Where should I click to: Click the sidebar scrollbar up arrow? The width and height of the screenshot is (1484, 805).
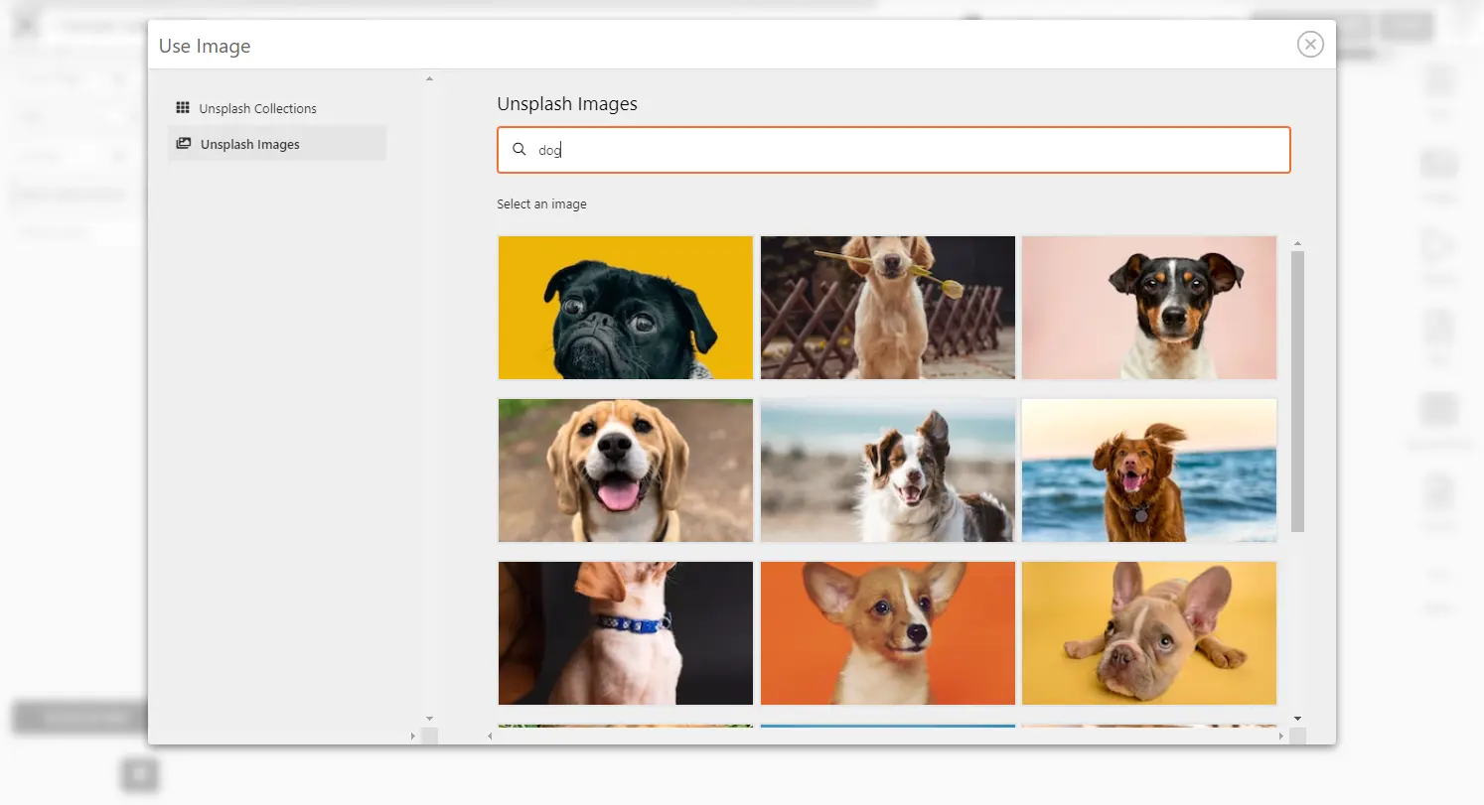[x=429, y=78]
